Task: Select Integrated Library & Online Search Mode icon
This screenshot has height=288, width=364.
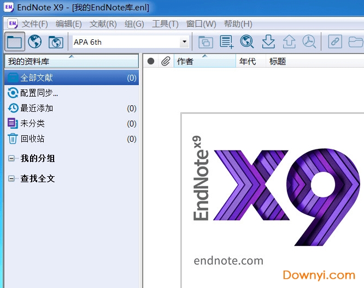Action: click(x=56, y=42)
